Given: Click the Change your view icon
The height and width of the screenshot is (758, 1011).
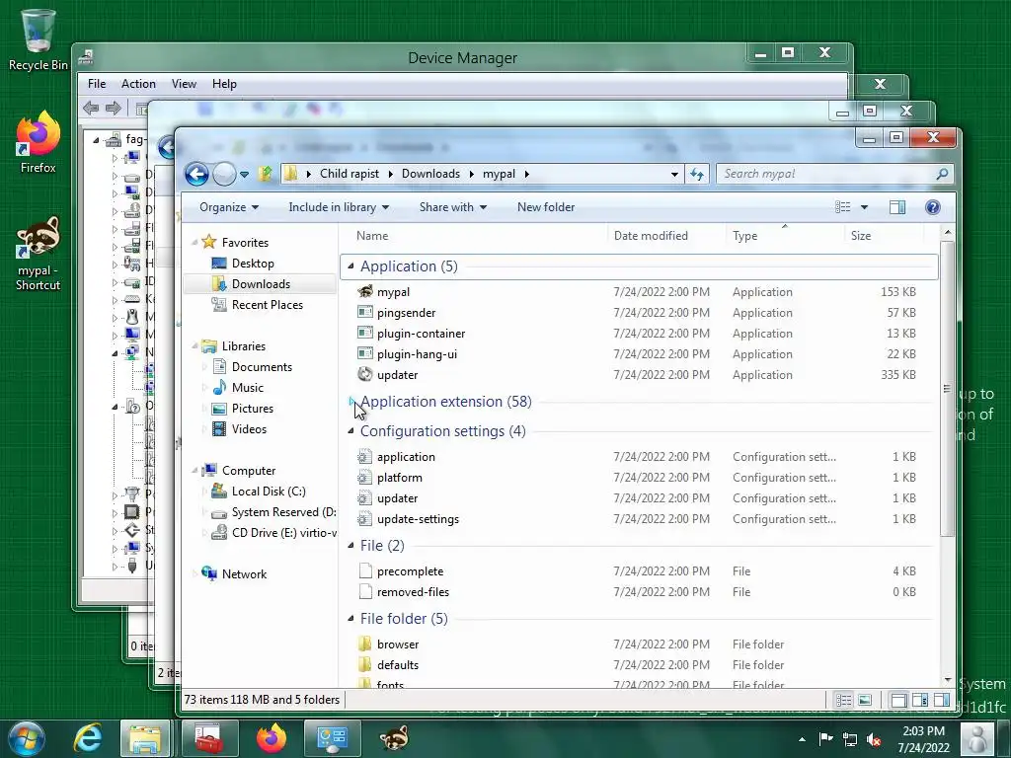Looking at the screenshot, I should coord(843,207).
